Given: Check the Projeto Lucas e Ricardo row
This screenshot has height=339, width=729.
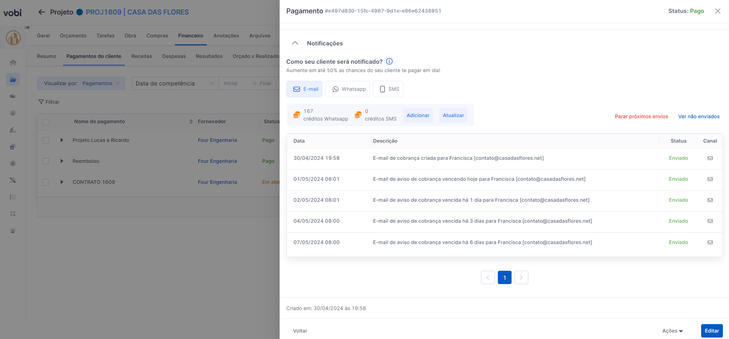Looking at the screenshot, I should tap(46, 140).
